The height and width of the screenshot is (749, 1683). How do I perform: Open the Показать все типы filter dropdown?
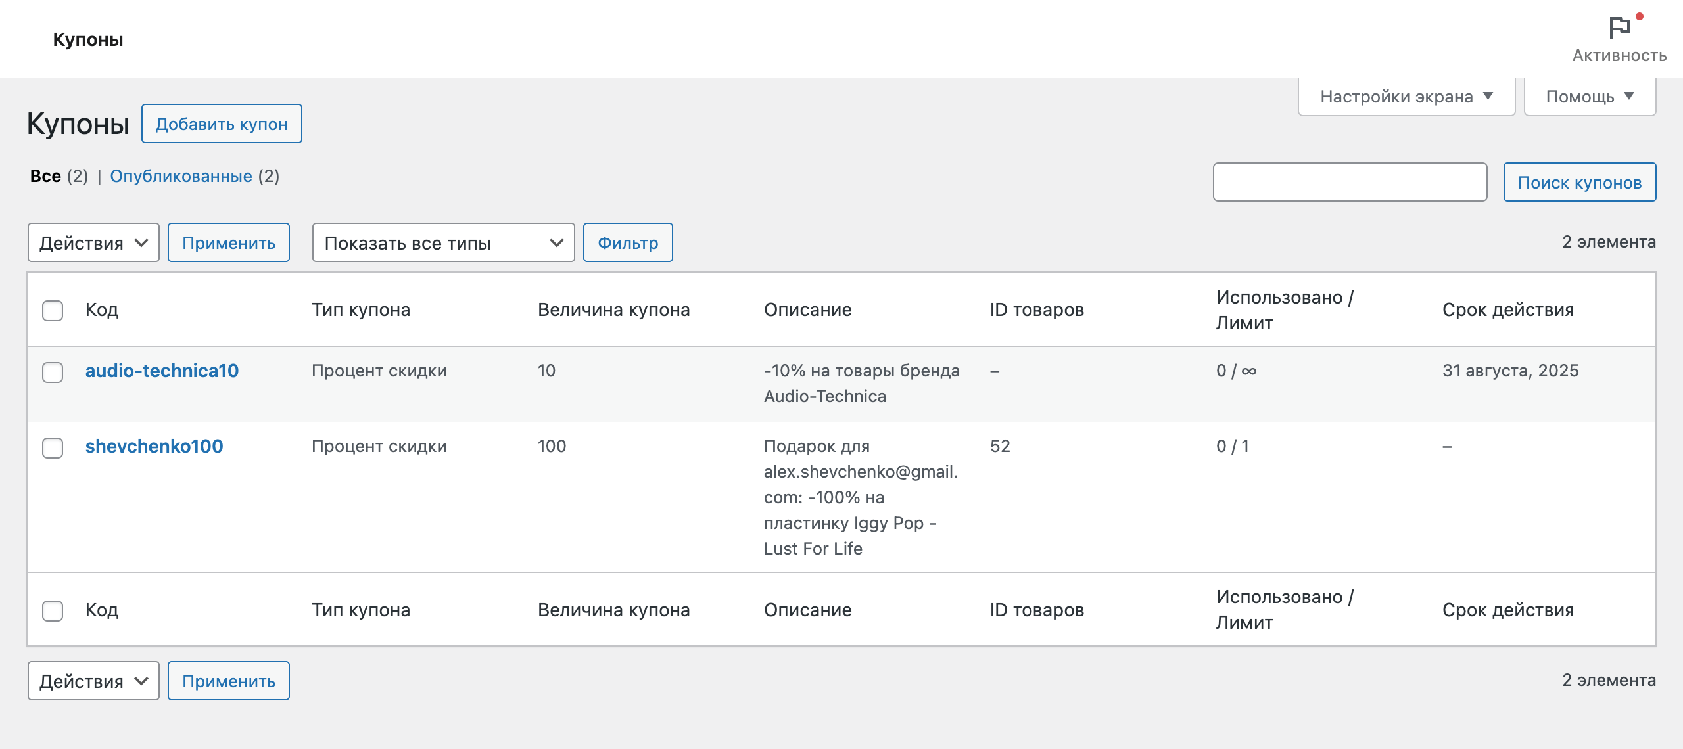point(444,242)
